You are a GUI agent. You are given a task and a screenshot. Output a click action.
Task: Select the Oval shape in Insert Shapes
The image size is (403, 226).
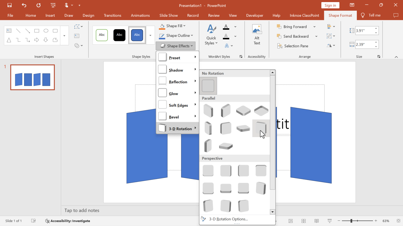[46, 31]
